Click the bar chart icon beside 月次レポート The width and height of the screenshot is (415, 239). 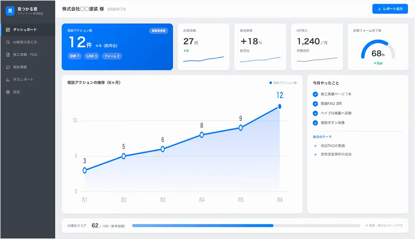tap(8, 80)
